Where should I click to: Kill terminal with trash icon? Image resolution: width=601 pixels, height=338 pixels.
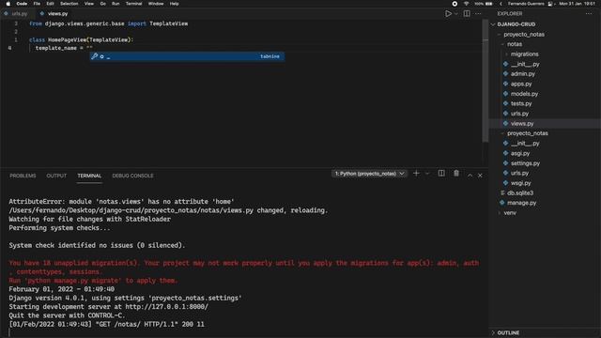pyautogui.click(x=456, y=174)
